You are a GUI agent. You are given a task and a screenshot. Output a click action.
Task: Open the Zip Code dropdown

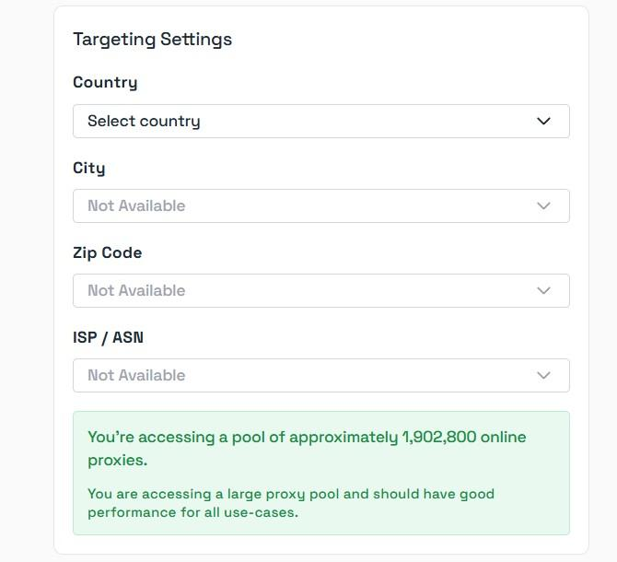coord(320,290)
